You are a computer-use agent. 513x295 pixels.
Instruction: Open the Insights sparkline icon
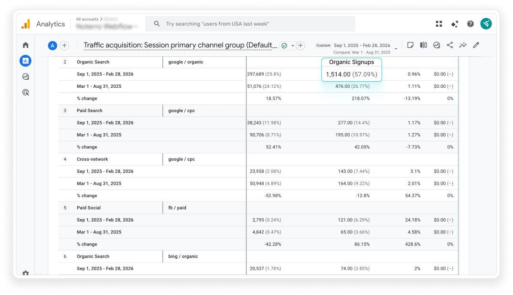point(463,45)
